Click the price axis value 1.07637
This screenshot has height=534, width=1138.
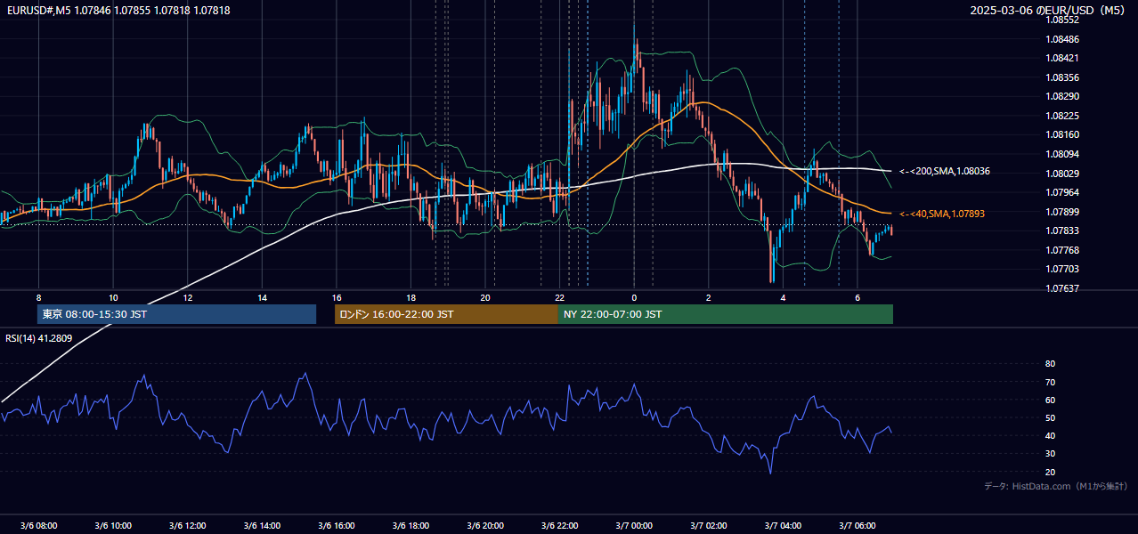1063,288
